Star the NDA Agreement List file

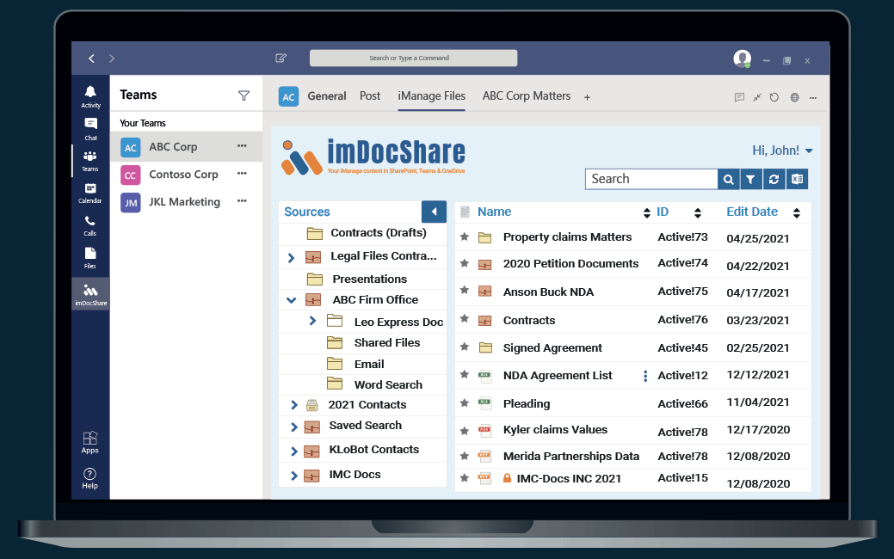465,374
